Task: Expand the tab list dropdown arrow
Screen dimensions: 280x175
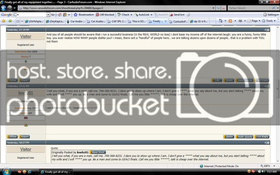Action: (22, 21)
